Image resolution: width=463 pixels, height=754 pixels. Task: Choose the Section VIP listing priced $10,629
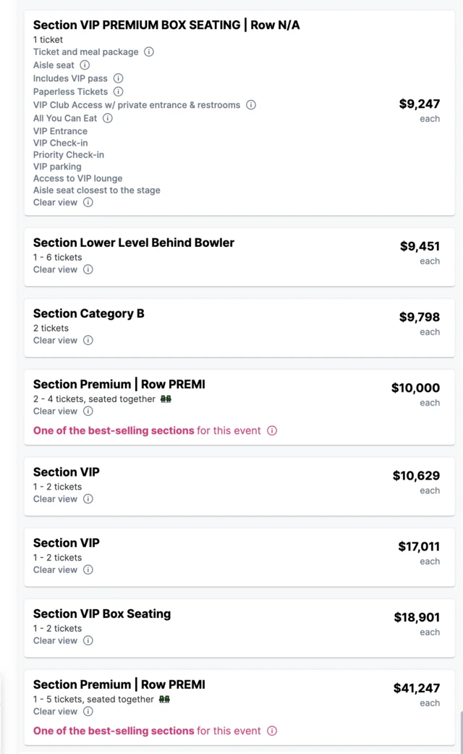click(x=67, y=472)
